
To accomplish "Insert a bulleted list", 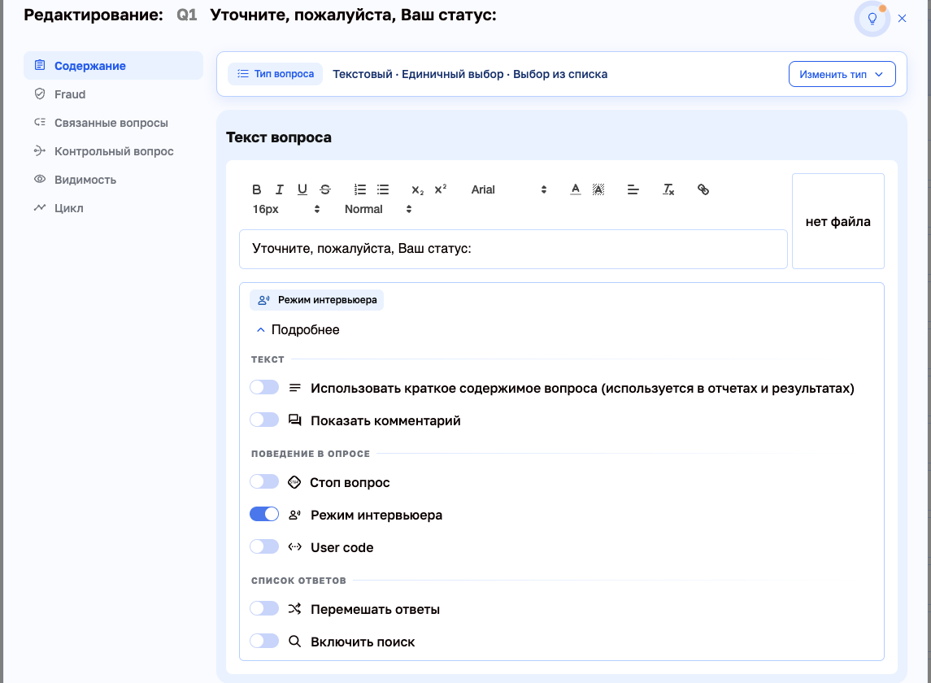I will click(x=383, y=189).
